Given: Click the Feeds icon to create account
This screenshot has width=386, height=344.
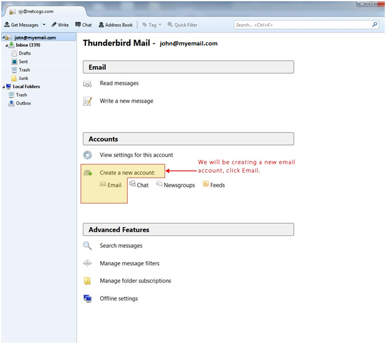Looking at the screenshot, I should point(206,184).
